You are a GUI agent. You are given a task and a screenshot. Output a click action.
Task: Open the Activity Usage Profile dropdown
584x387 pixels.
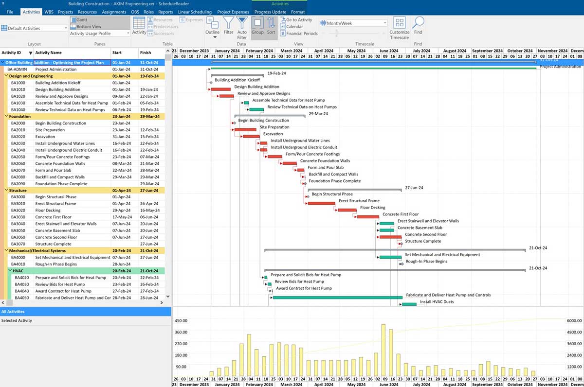tap(128, 34)
